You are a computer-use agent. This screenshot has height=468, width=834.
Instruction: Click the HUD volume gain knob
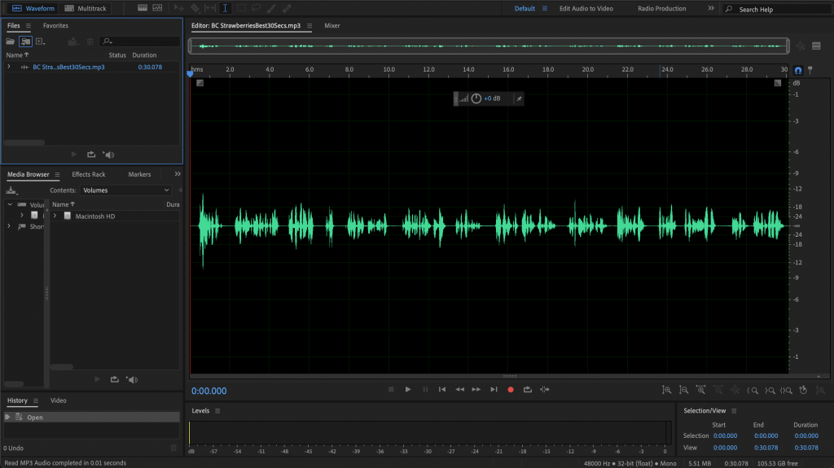coord(476,98)
